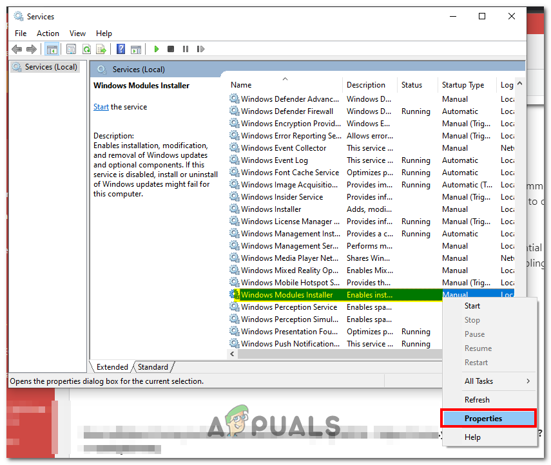Open the Help menu in menu bar
The width and height of the screenshot is (551, 465).
[x=104, y=33]
